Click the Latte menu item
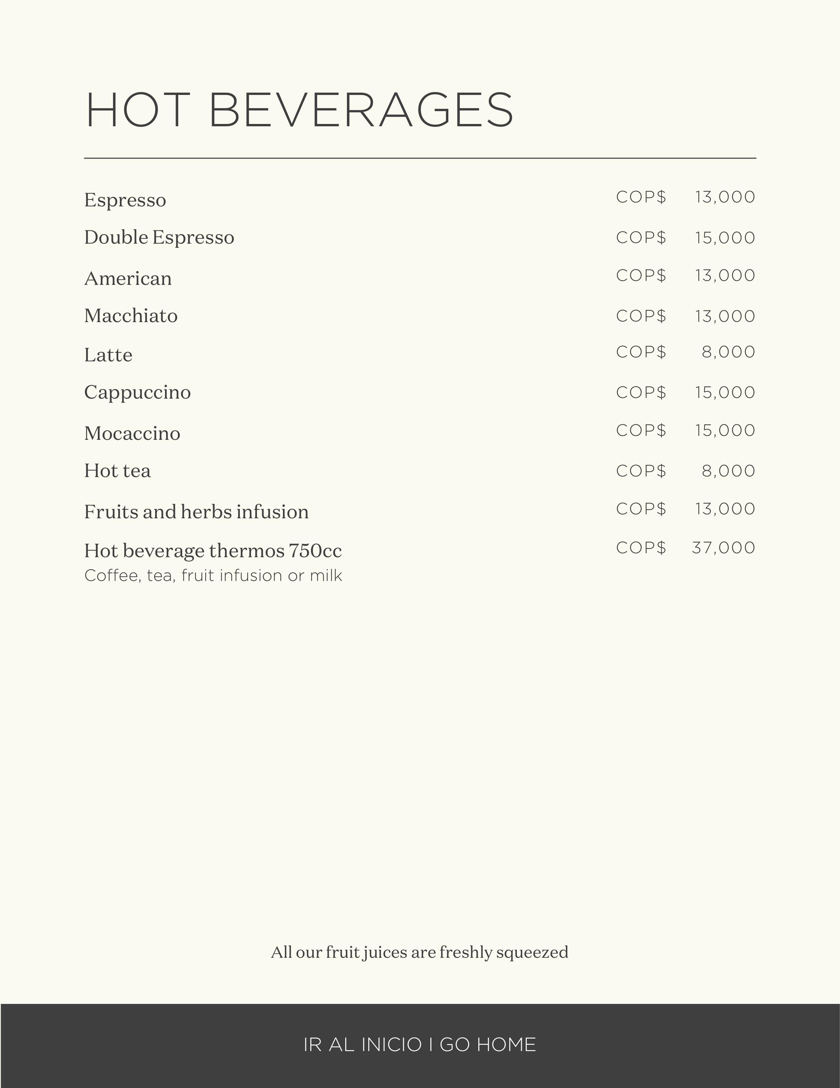The width and height of the screenshot is (840, 1088). pyautogui.click(x=108, y=355)
